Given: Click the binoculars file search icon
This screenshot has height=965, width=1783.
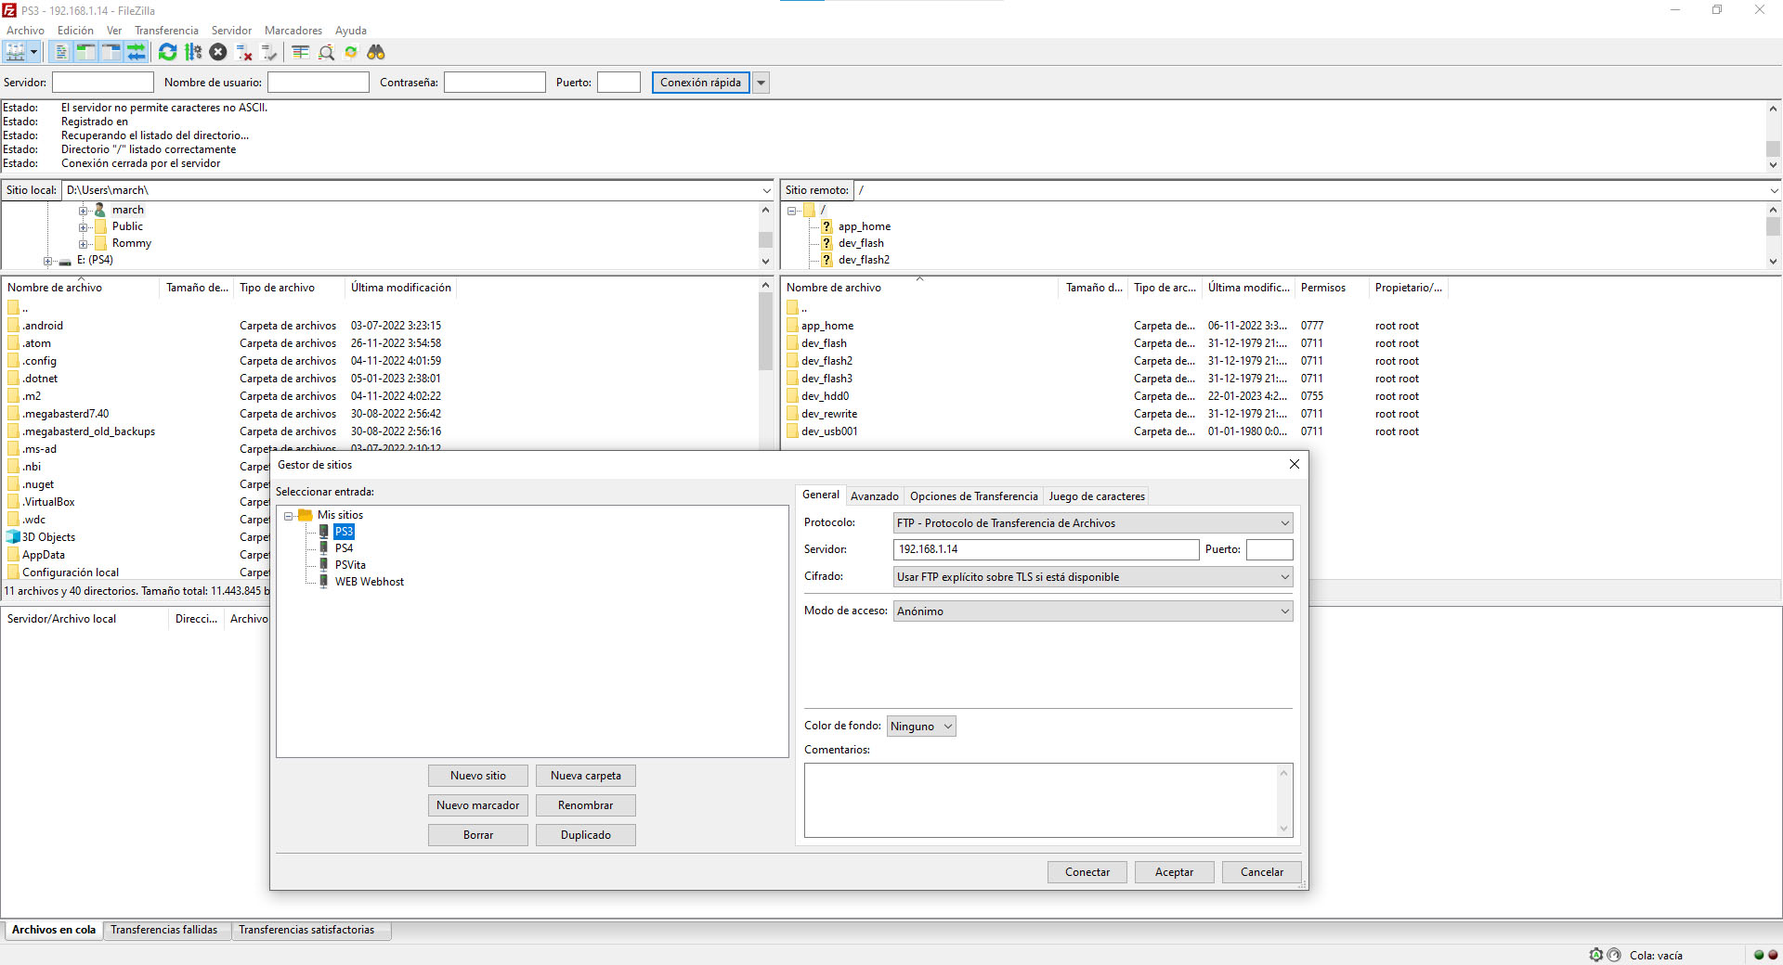Looking at the screenshot, I should (376, 52).
